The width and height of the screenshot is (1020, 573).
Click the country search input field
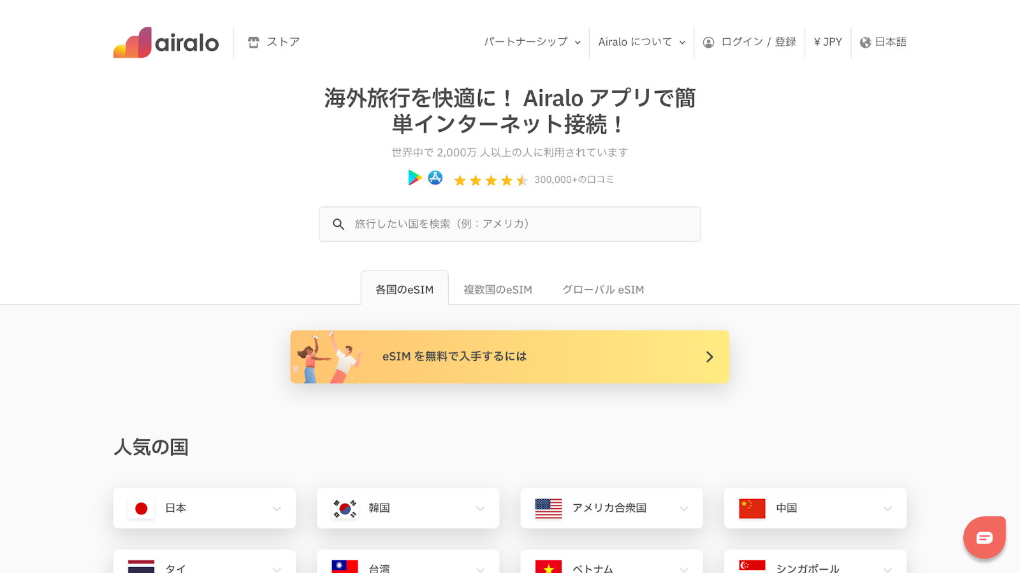(x=510, y=224)
